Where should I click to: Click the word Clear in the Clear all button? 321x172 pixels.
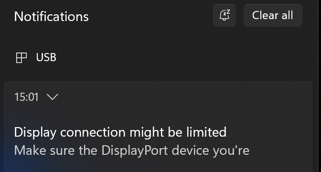coord(265,15)
